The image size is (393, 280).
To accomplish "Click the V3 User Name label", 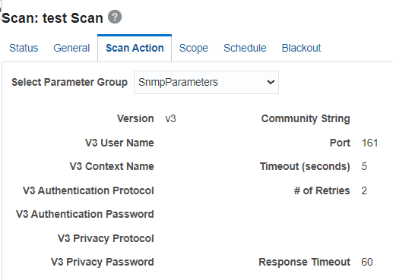I will pyautogui.click(x=119, y=143).
